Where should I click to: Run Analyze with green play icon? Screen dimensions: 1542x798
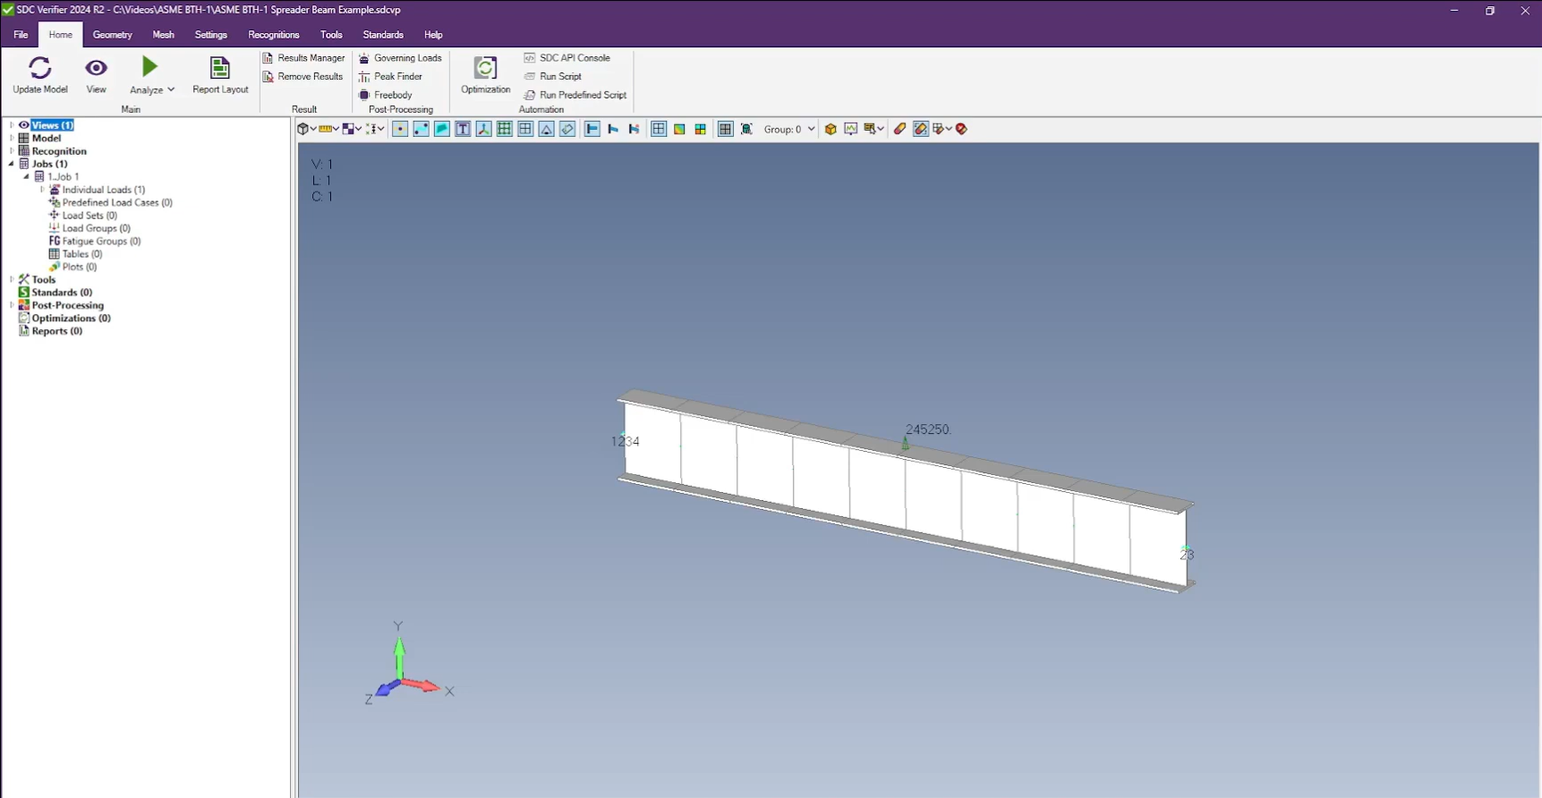point(149,66)
